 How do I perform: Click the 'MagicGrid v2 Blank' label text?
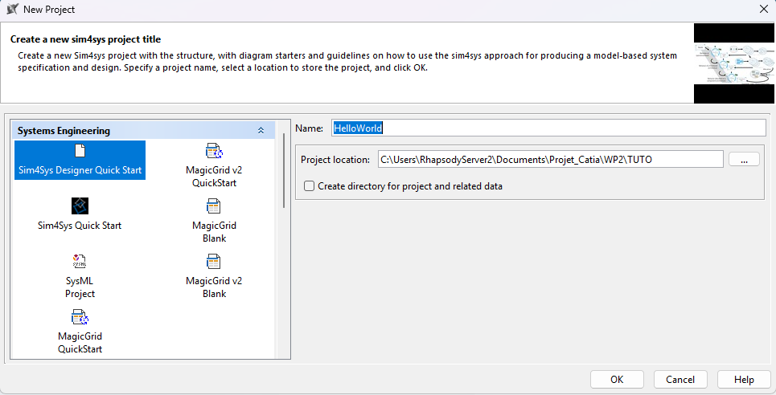pyautogui.click(x=214, y=287)
